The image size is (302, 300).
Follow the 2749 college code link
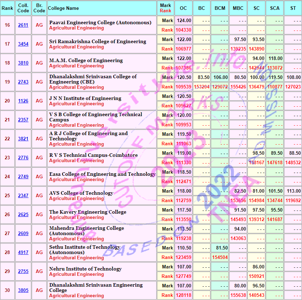pyautogui.click(x=23, y=177)
